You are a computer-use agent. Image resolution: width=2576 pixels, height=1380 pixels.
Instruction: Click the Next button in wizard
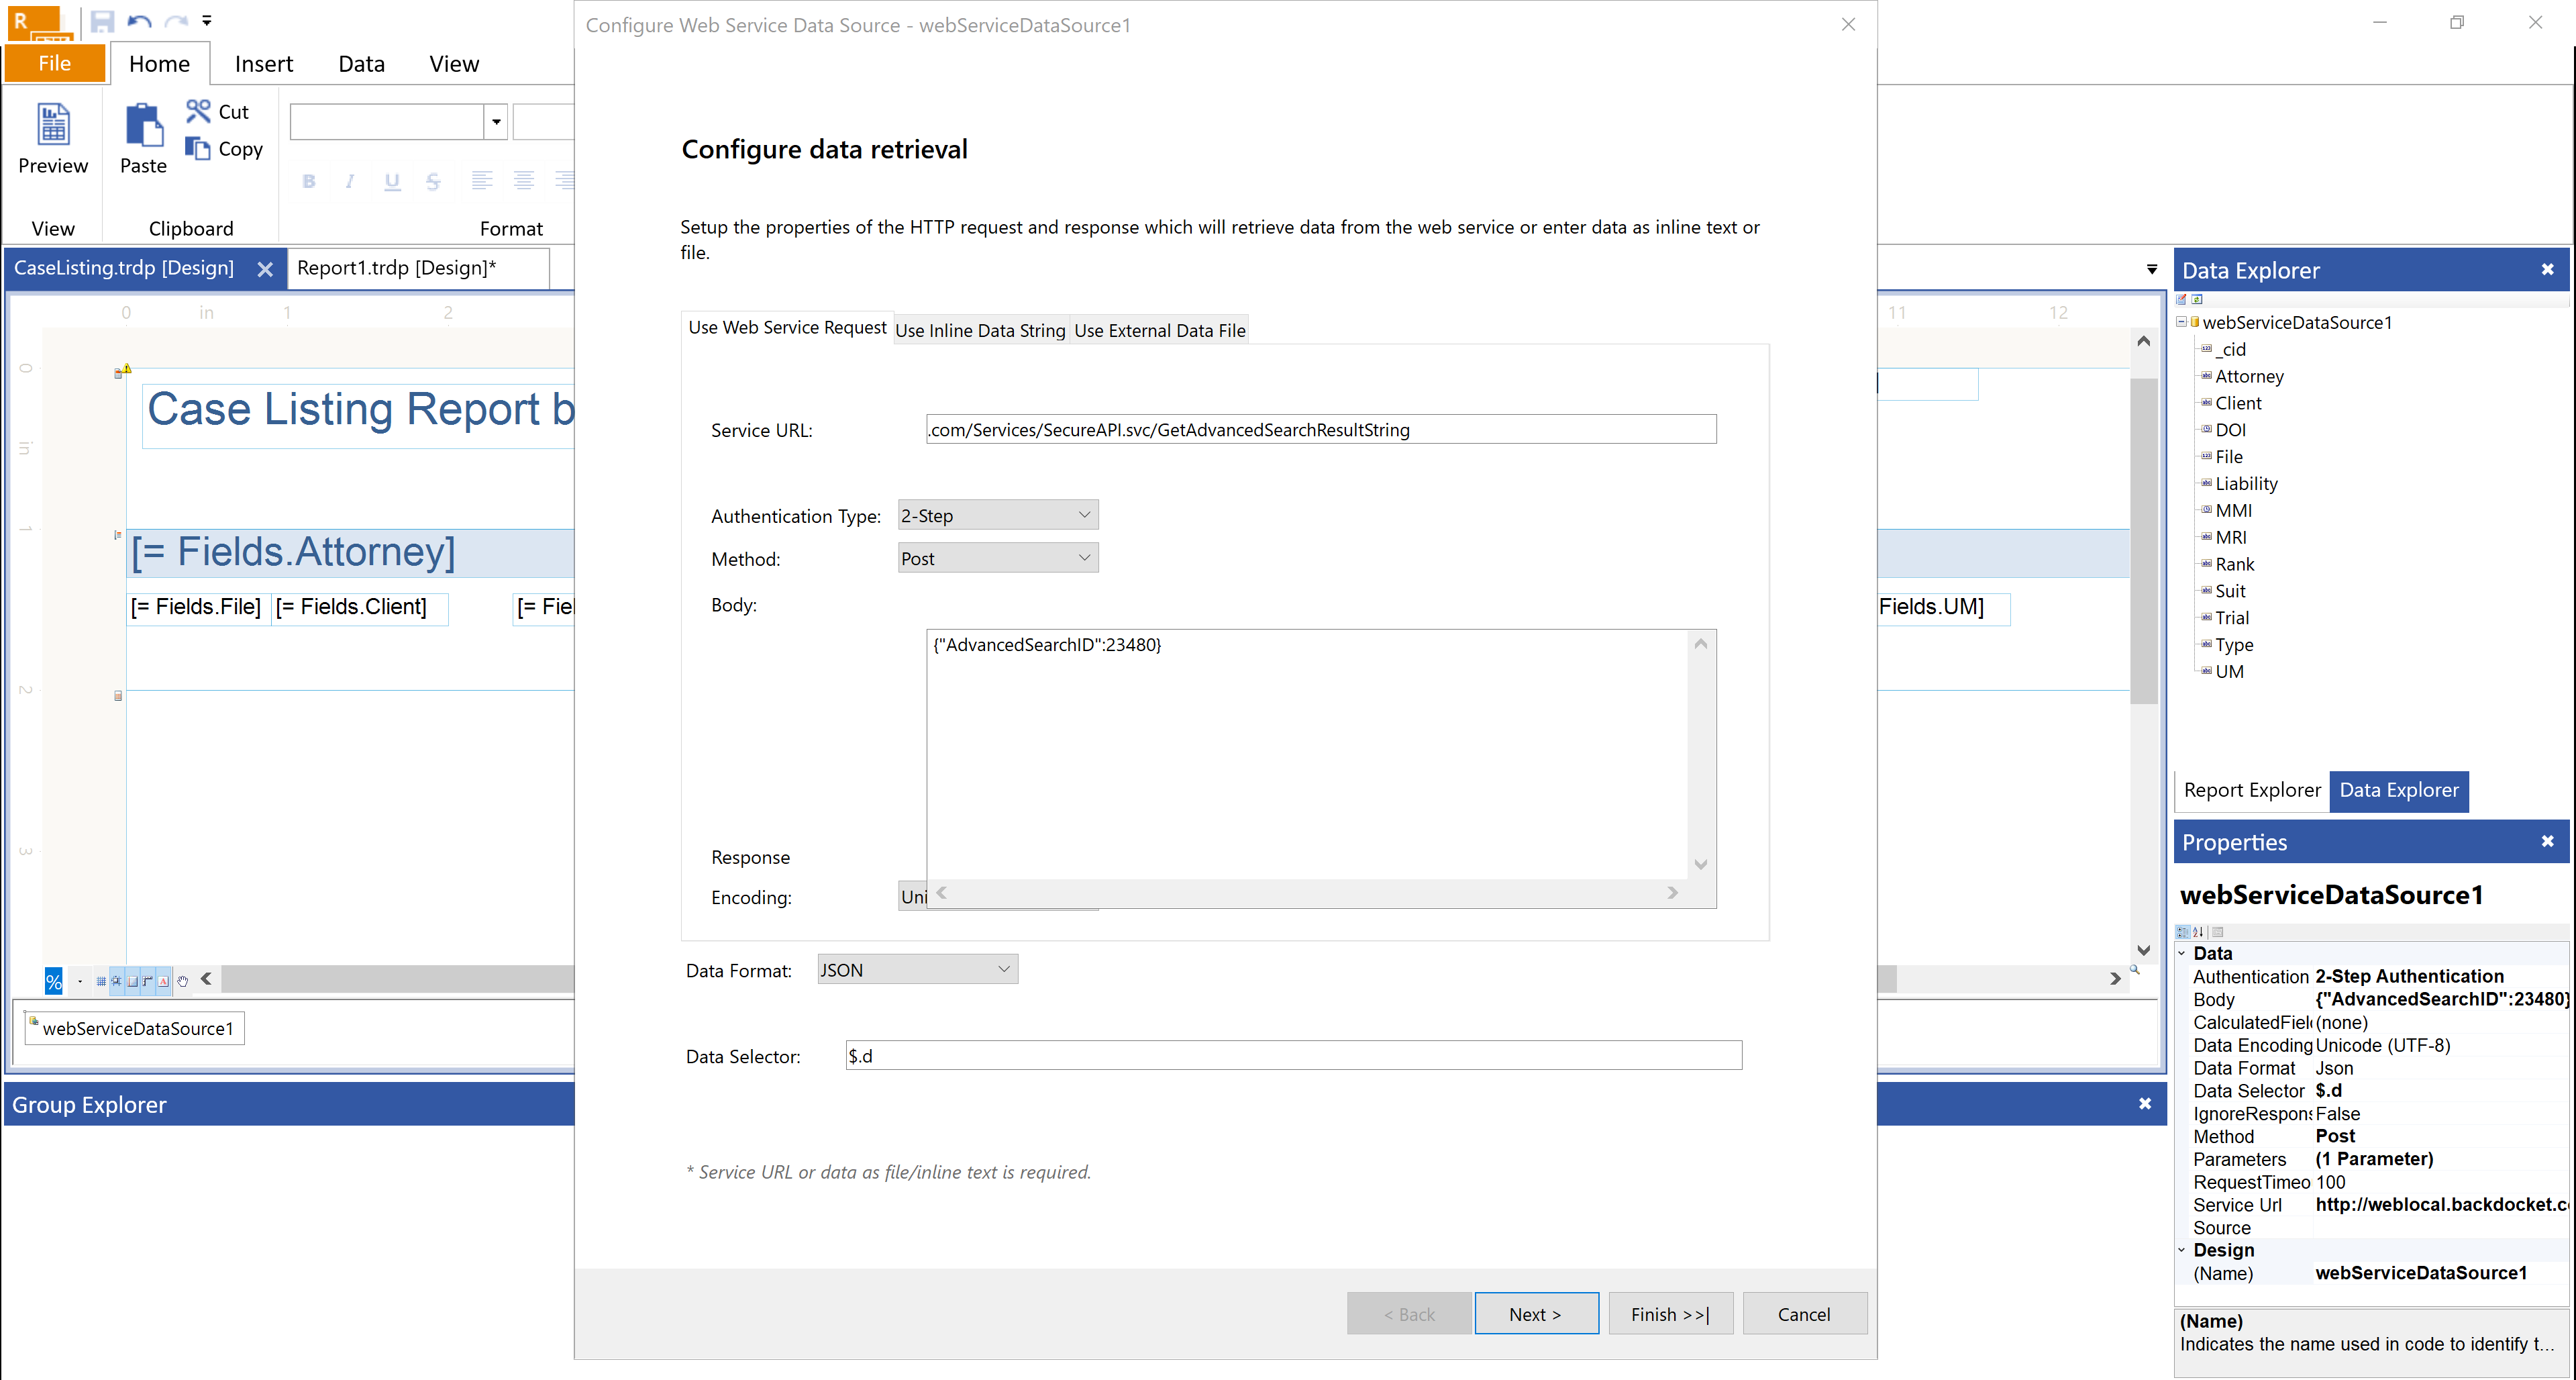tap(1535, 1314)
